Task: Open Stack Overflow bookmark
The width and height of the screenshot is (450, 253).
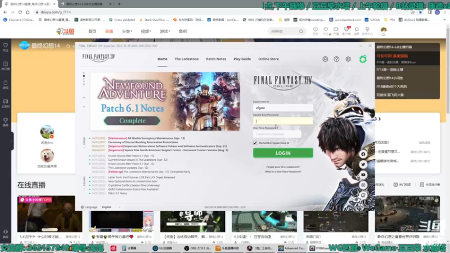Action: (x=154, y=20)
